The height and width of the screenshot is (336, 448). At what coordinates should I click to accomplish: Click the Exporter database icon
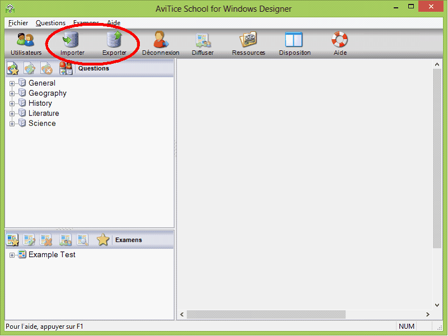coord(114,39)
